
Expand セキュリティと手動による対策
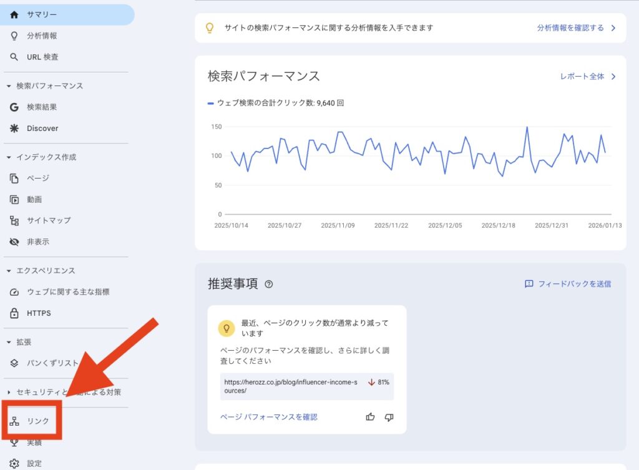(x=7, y=392)
